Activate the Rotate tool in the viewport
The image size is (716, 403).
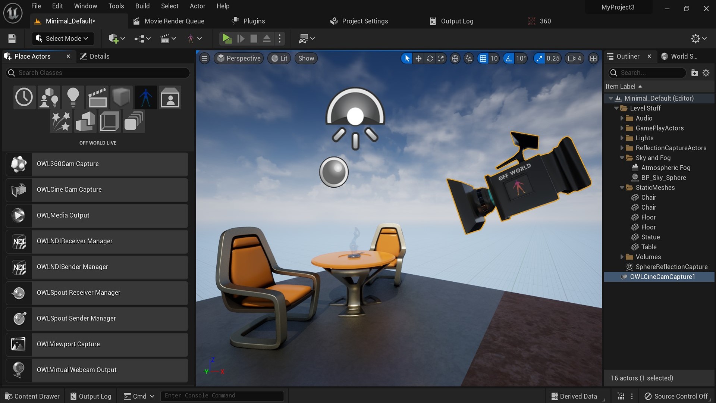(x=430, y=58)
